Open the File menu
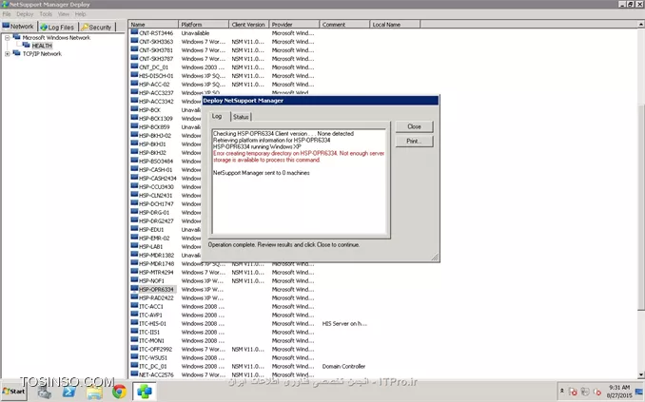 (x=7, y=14)
